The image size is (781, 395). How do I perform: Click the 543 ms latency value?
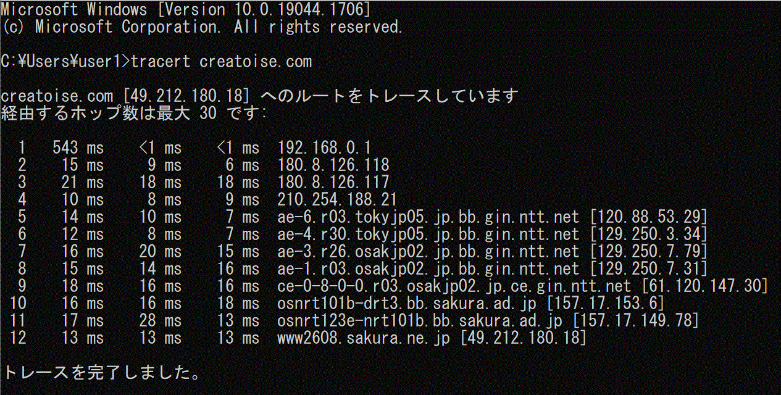click(78, 148)
